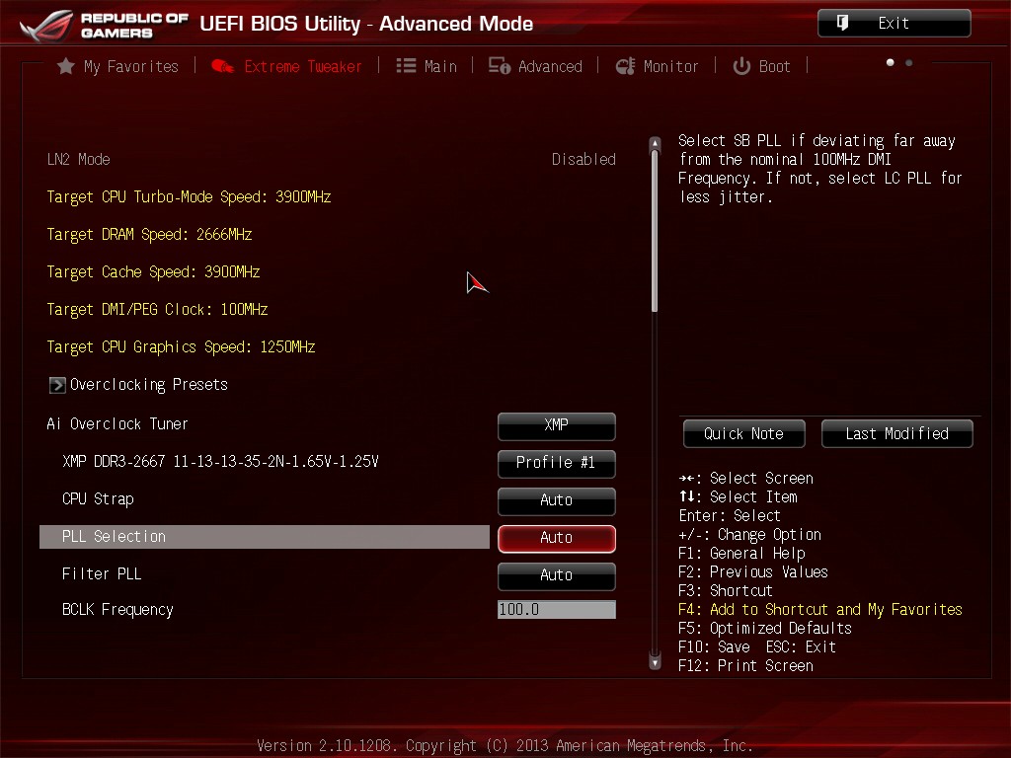Click the settings list scrollbar thumb
This screenshot has width=1011, height=758.
656,231
